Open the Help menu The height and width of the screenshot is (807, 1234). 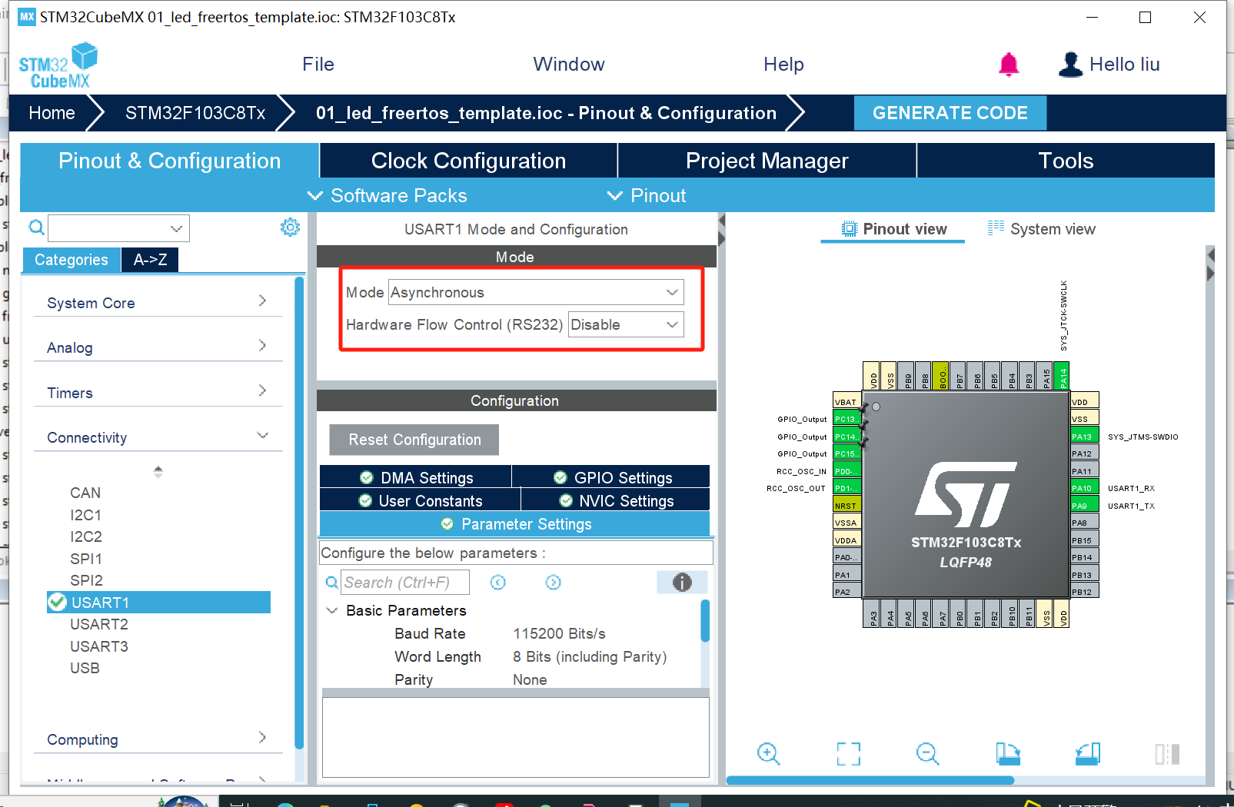pyautogui.click(x=783, y=65)
